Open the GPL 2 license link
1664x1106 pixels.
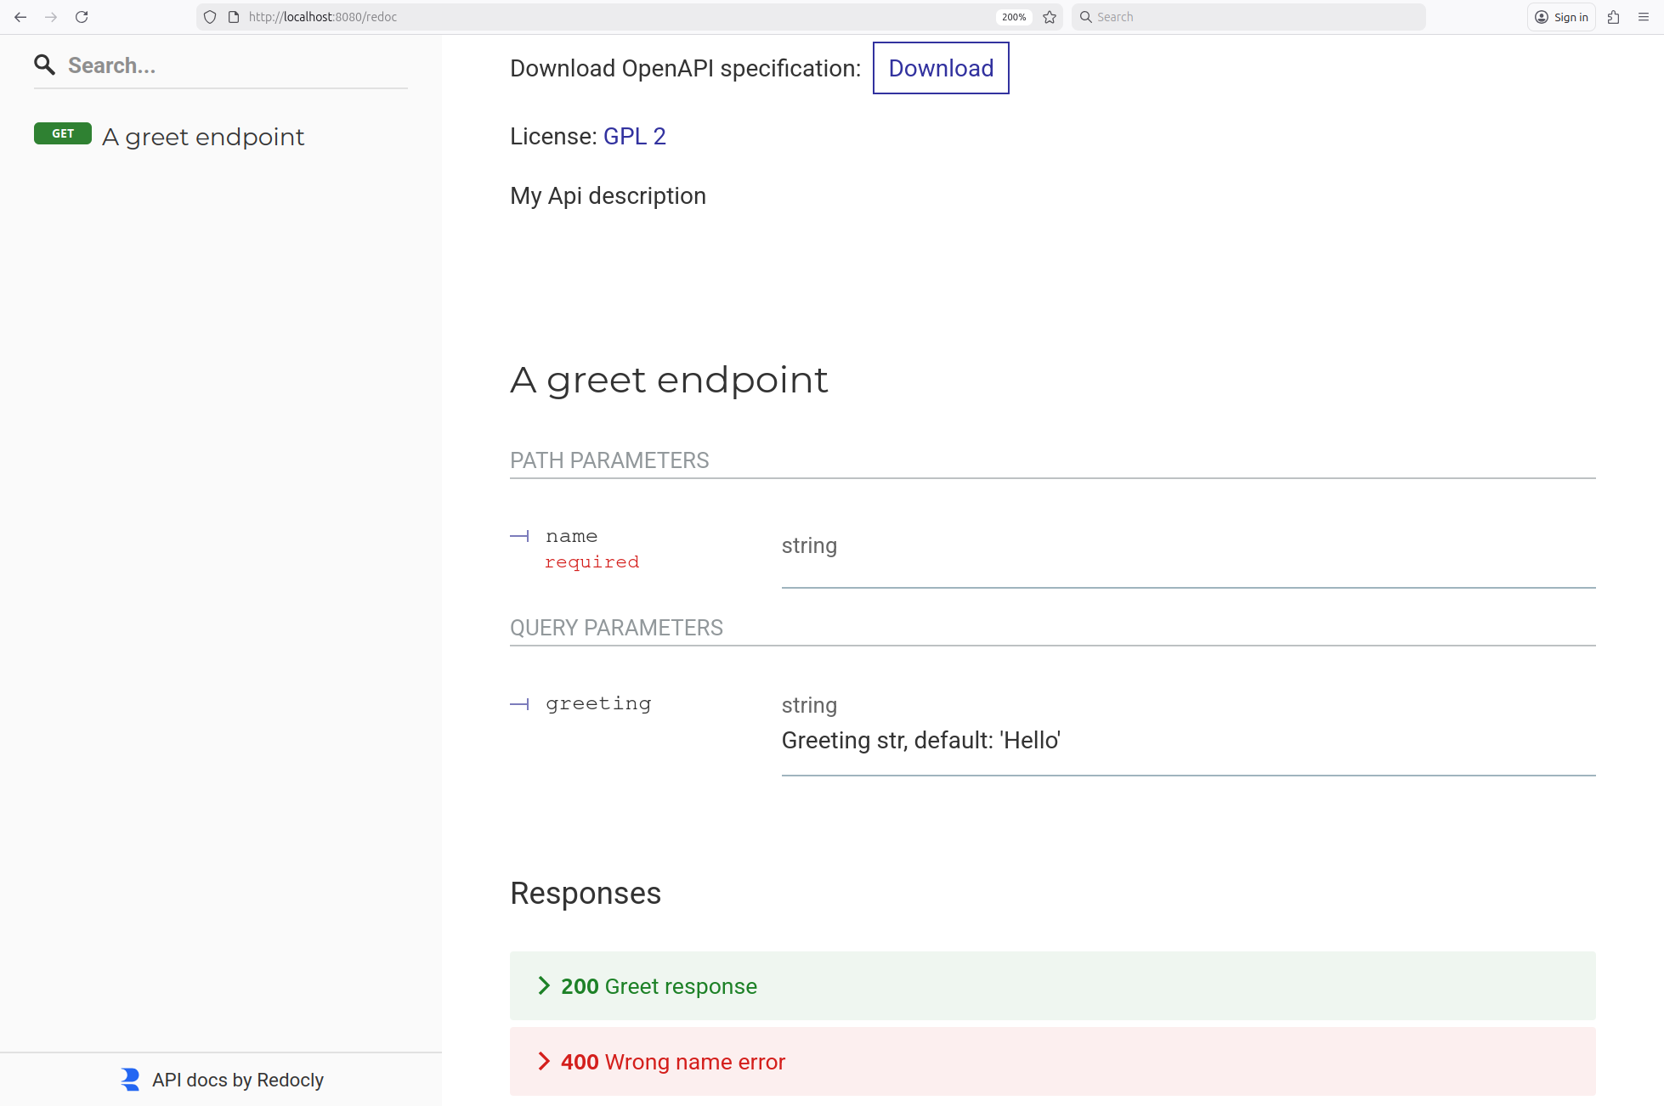[x=634, y=136]
